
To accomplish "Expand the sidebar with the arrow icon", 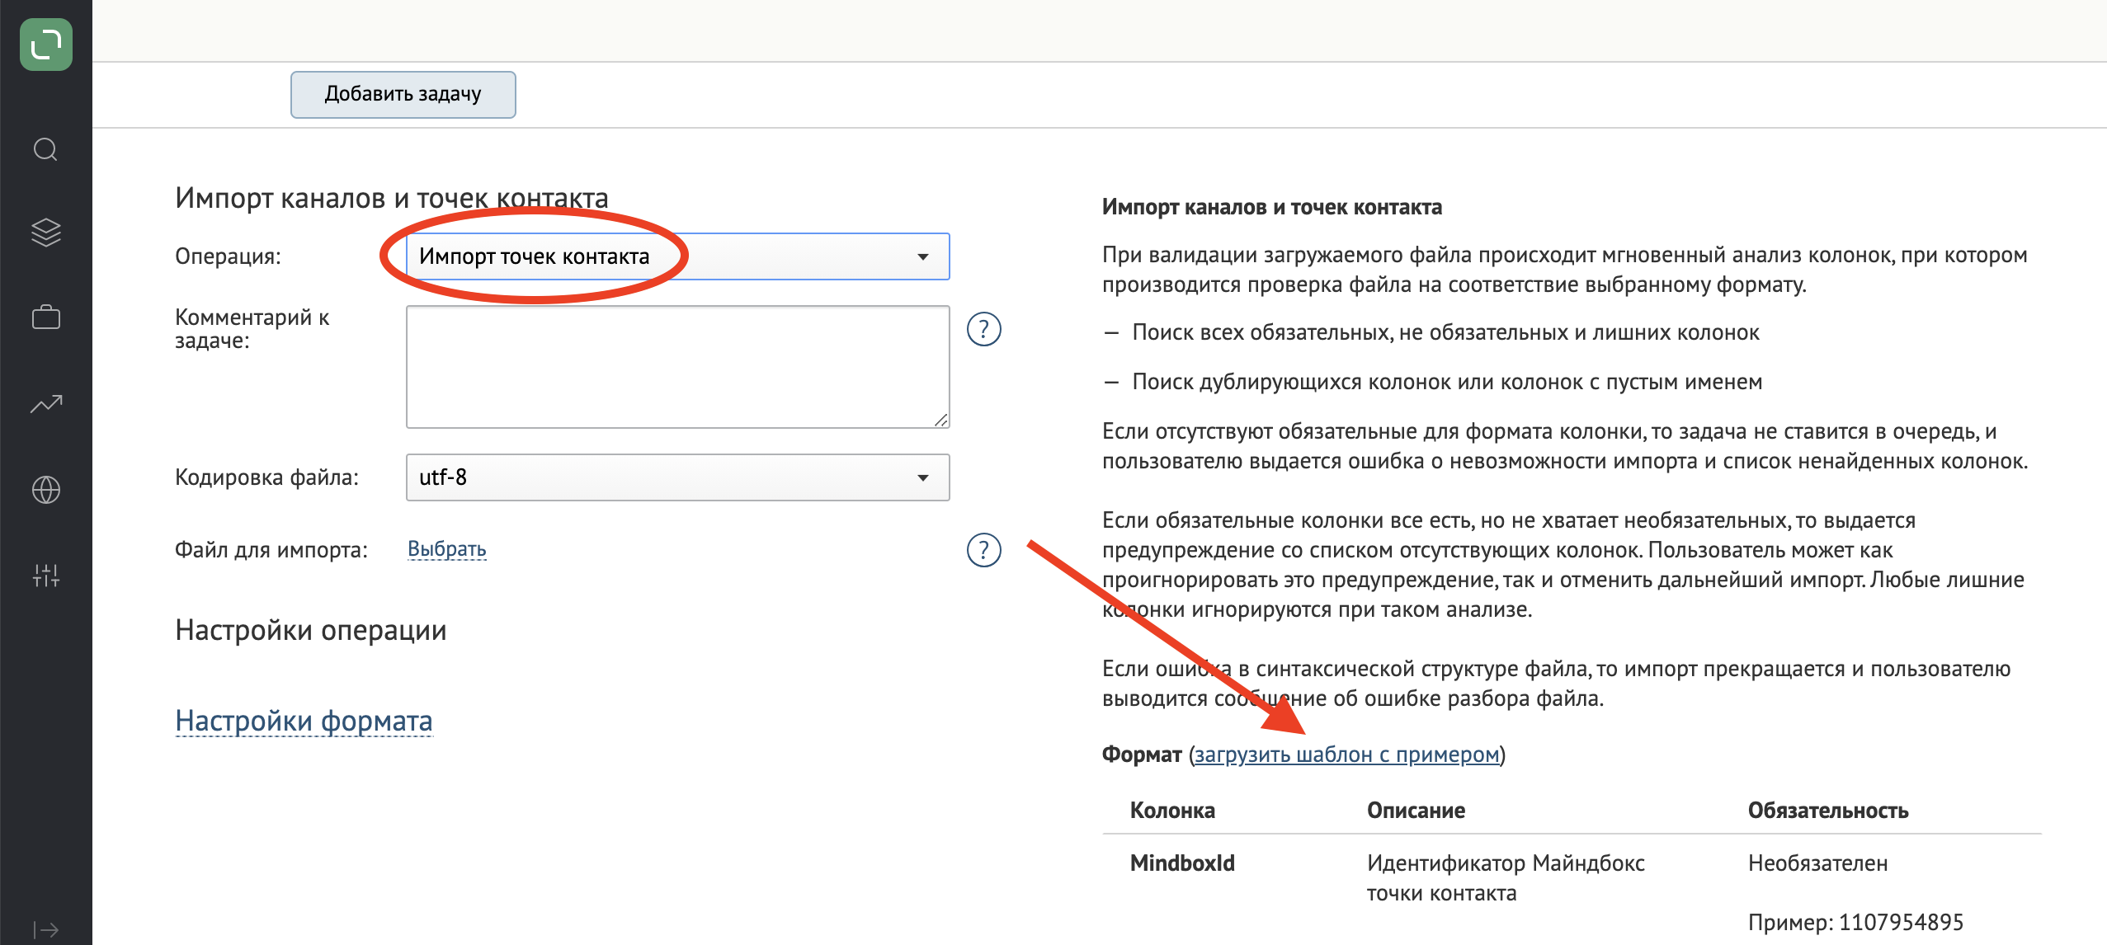I will 46,930.
